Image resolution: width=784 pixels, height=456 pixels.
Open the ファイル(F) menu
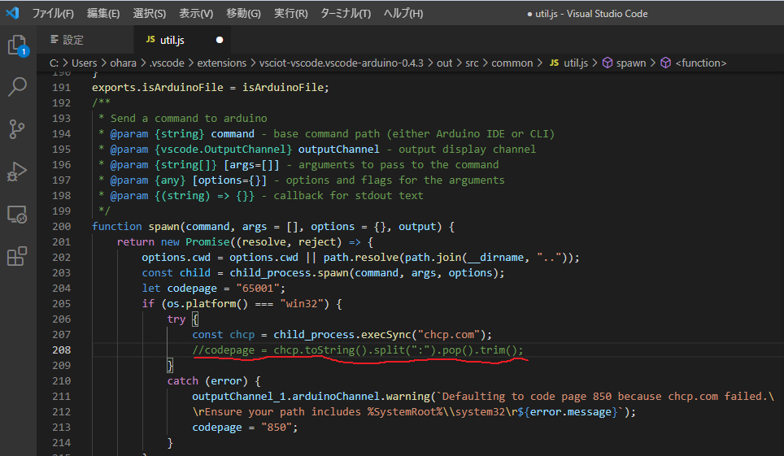pyautogui.click(x=53, y=14)
